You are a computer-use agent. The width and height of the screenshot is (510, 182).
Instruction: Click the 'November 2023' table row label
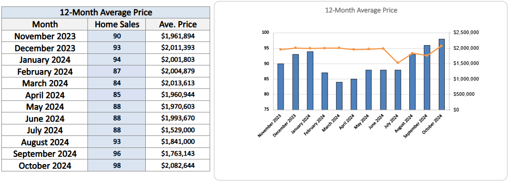45,36
